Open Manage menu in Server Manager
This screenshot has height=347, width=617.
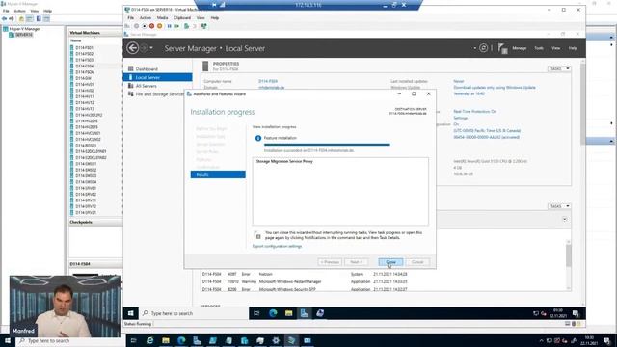click(x=519, y=48)
